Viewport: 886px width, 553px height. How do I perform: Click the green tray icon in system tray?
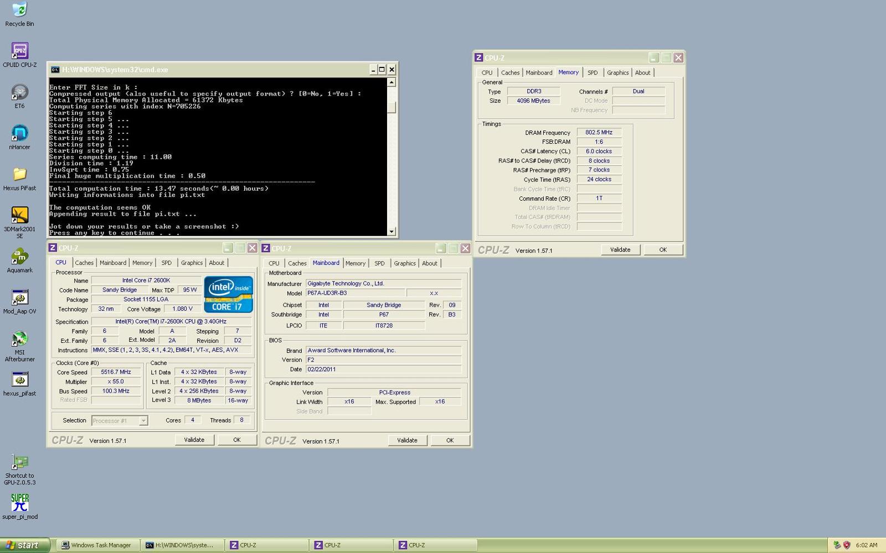[x=837, y=545]
